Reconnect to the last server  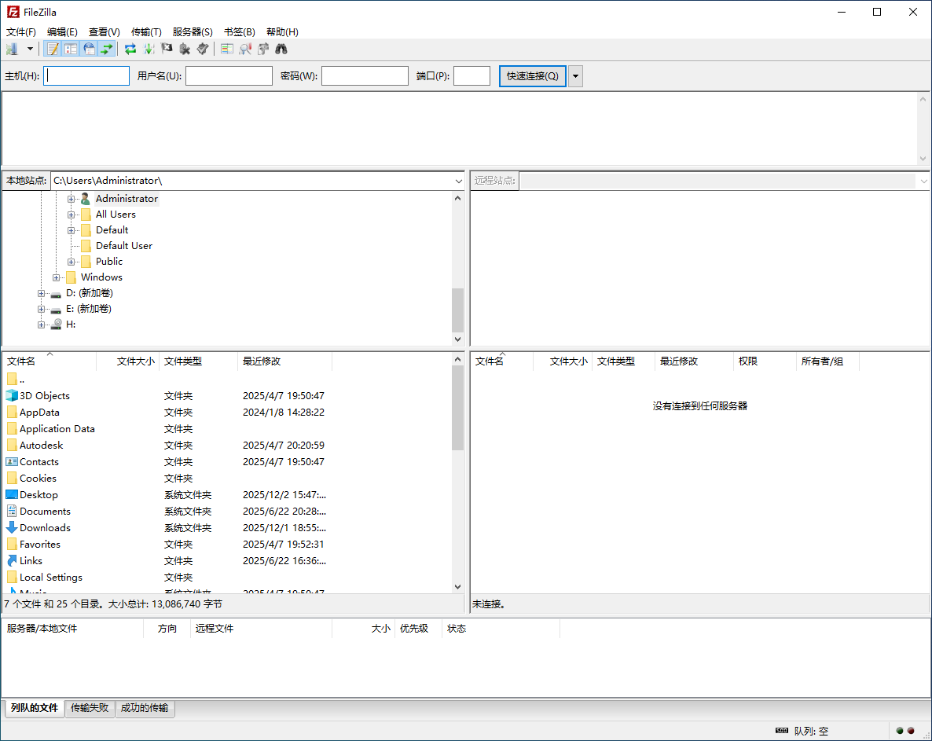point(203,49)
